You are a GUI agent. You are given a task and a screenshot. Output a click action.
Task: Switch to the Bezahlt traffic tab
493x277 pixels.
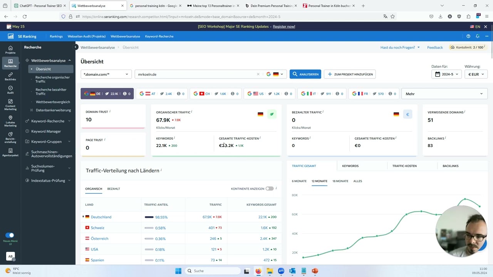pyautogui.click(x=114, y=189)
